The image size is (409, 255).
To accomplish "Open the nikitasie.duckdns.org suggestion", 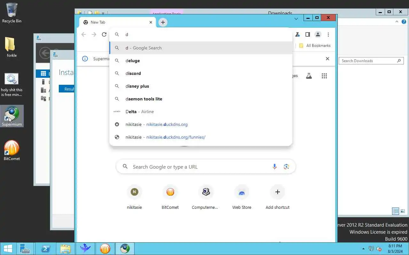I will pyautogui.click(x=201, y=124).
